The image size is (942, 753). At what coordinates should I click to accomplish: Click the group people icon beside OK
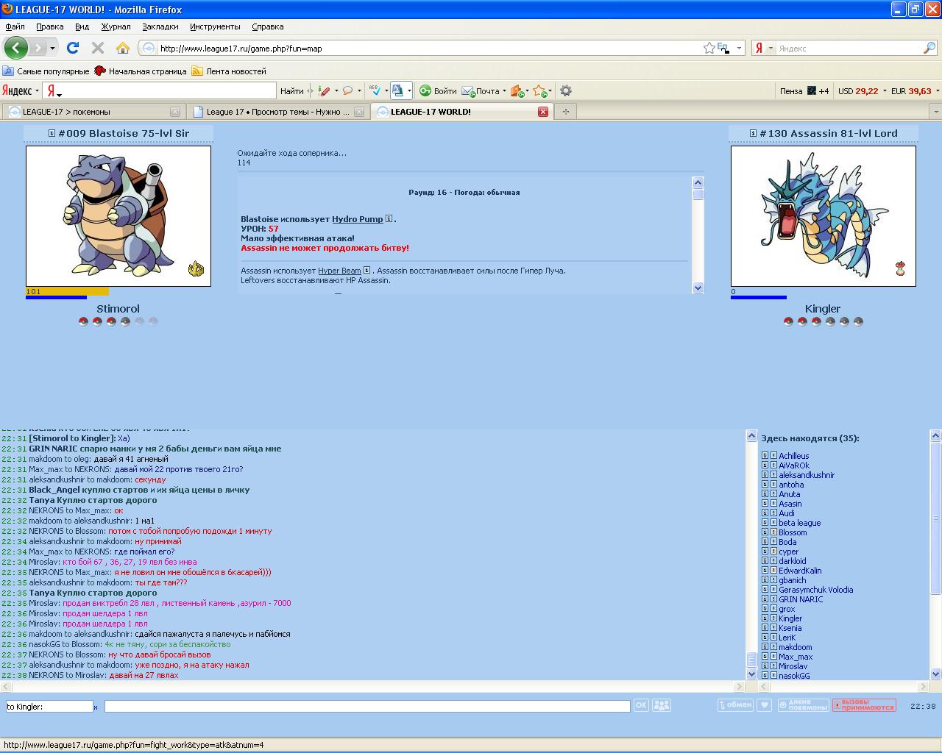(662, 705)
